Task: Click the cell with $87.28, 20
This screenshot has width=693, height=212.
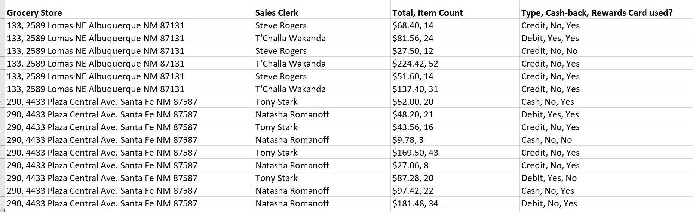Action: pos(455,178)
